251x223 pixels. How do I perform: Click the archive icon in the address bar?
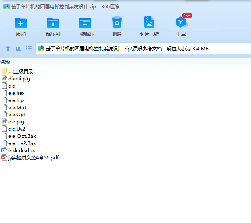click(40, 48)
